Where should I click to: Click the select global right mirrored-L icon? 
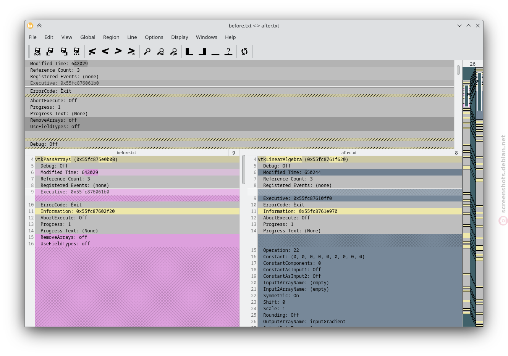point(202,51)
